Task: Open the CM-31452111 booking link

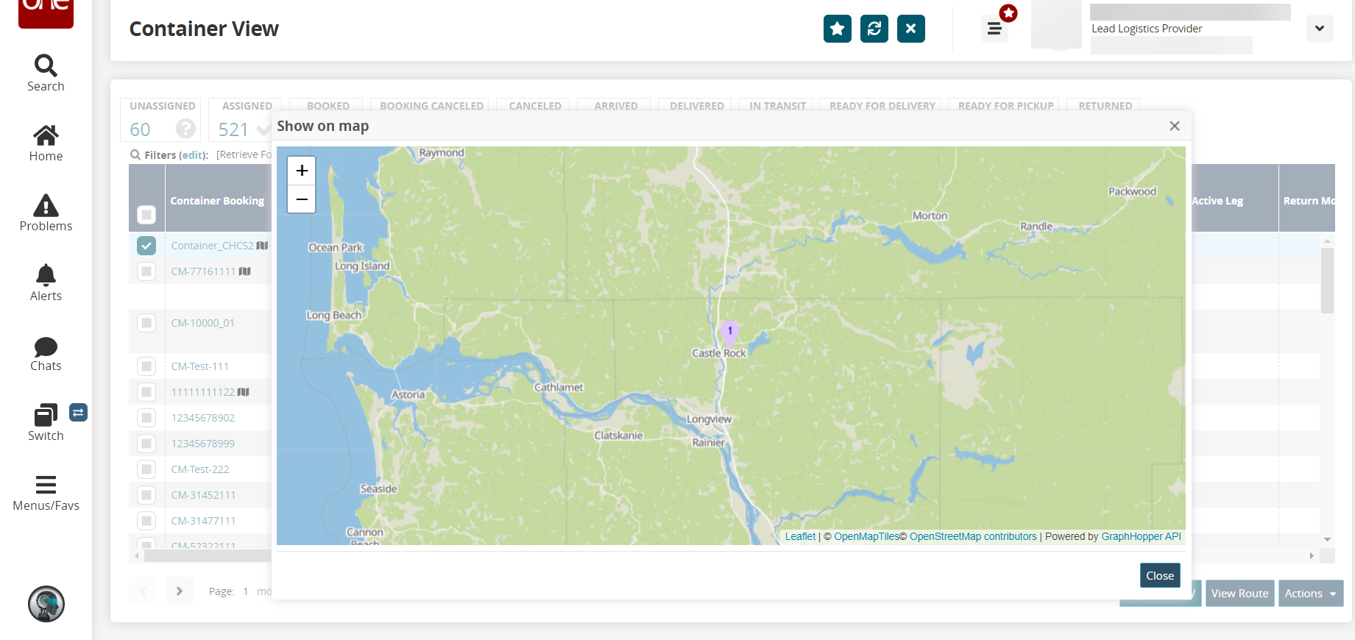Action: pos(203,495)
